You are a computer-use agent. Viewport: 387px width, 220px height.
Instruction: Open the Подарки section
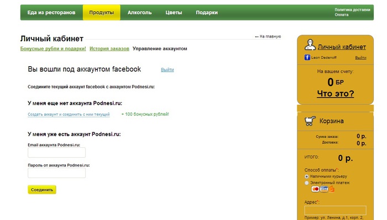tap(207, 13)
